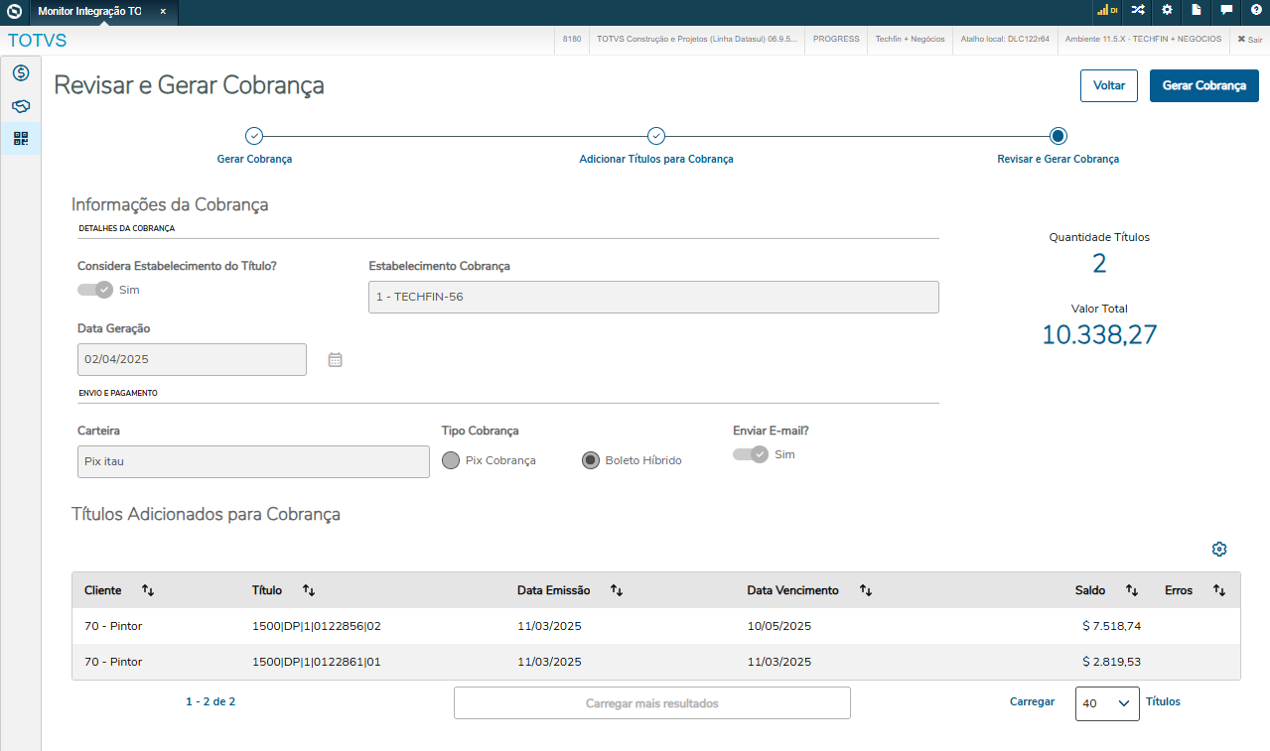Open the handshake sidebar icon

pyautogui.click(x=21, y=106)
